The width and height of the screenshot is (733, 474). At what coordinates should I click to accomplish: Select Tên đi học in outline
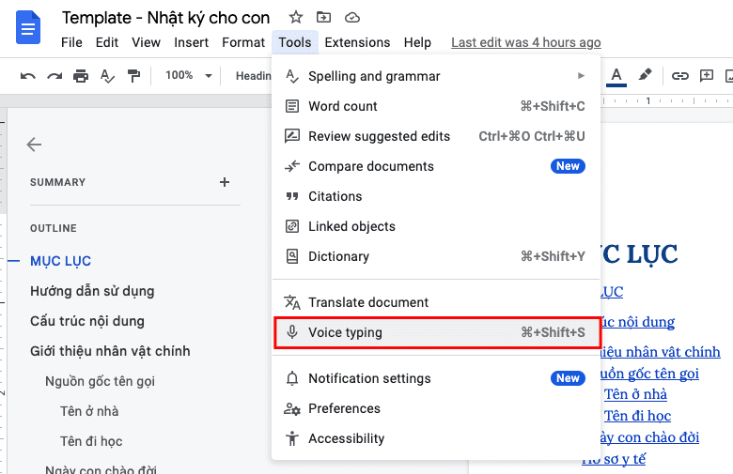click(x=91, y=441)
